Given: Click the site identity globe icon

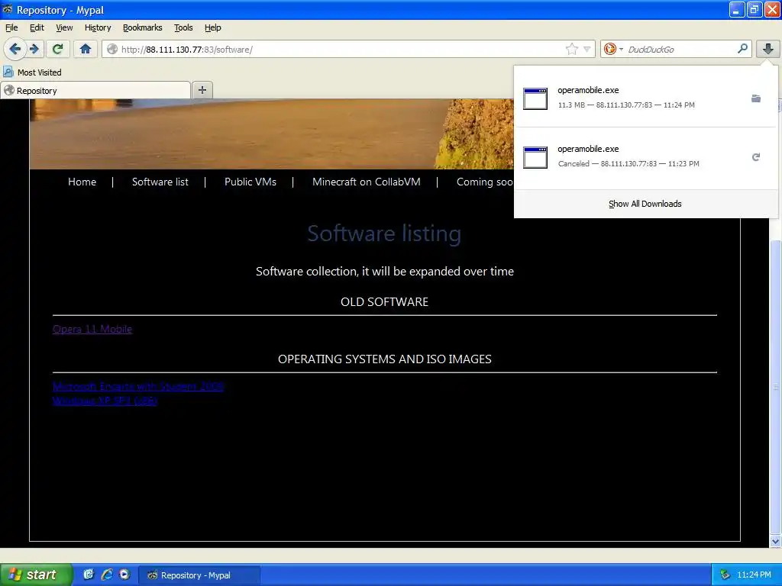Looking at the screenshot, I should (112, 49).
